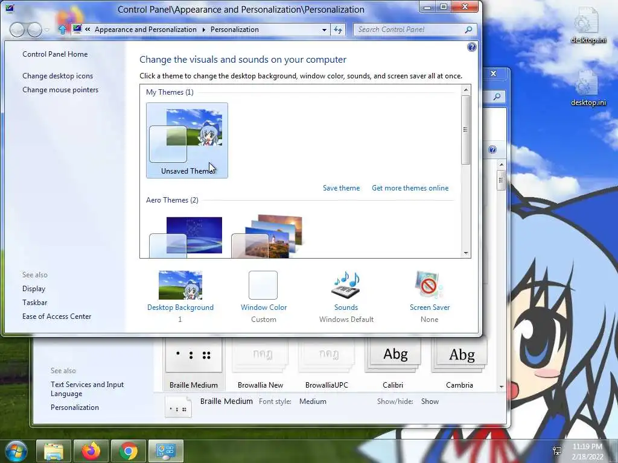Select the Unsaved Theme thumbnail
Screen dimensions: 618x463
click(x=187, y=140)
